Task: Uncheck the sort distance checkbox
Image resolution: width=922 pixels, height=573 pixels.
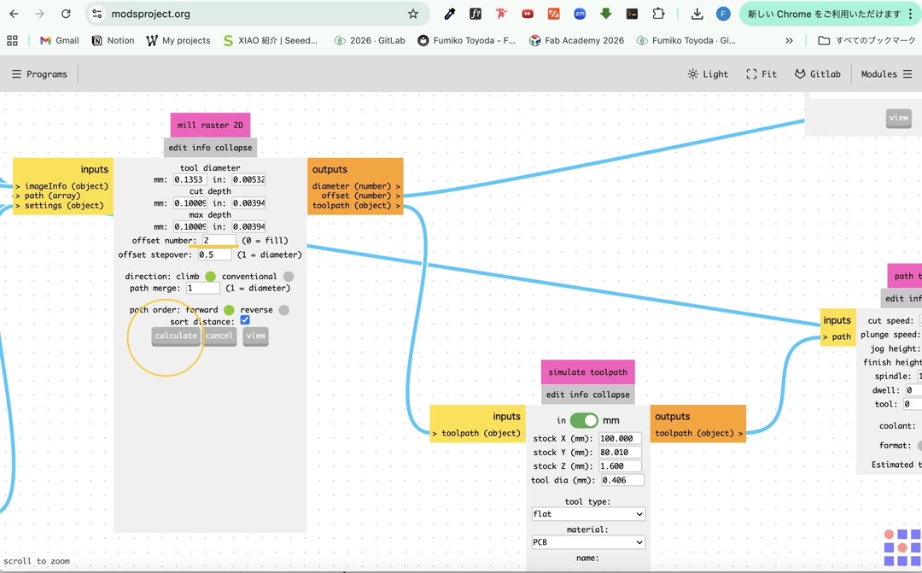Action: (245, 321)
